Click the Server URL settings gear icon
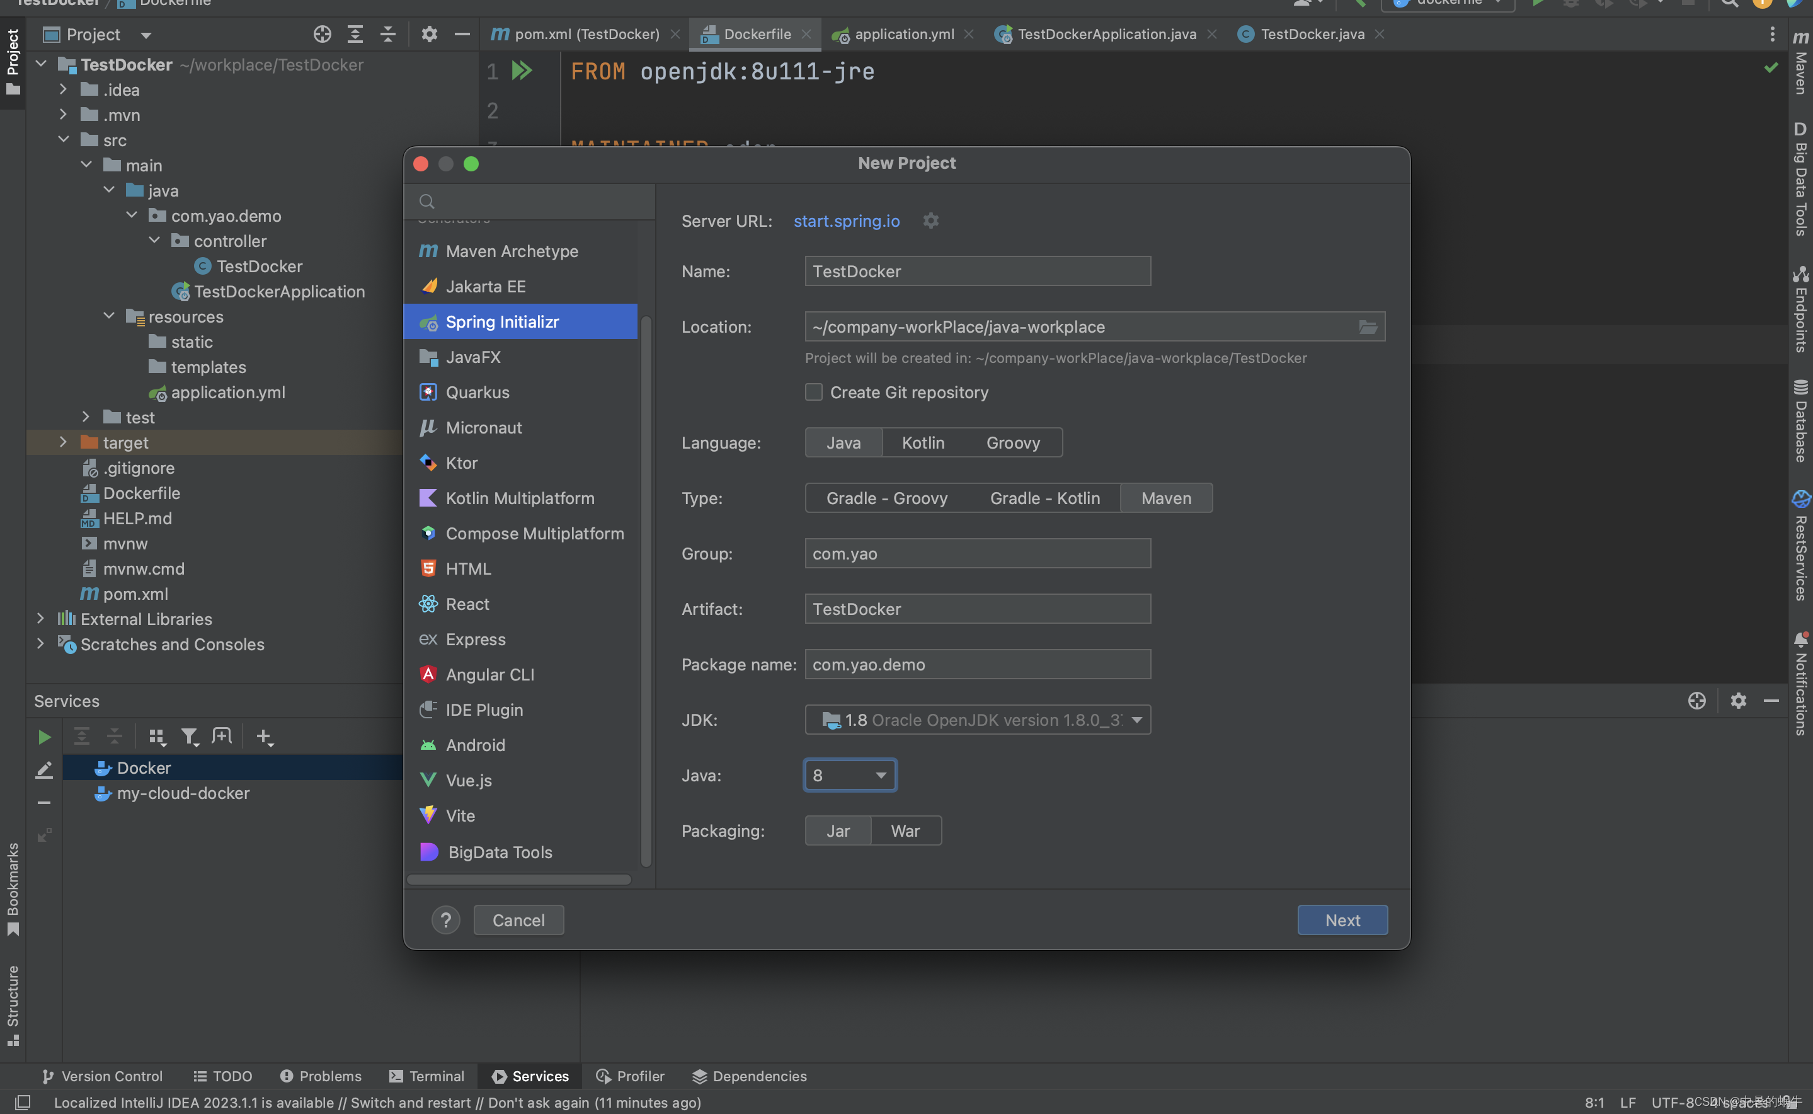Screen dimensions: 1813x1114 (x=931, y=221)
